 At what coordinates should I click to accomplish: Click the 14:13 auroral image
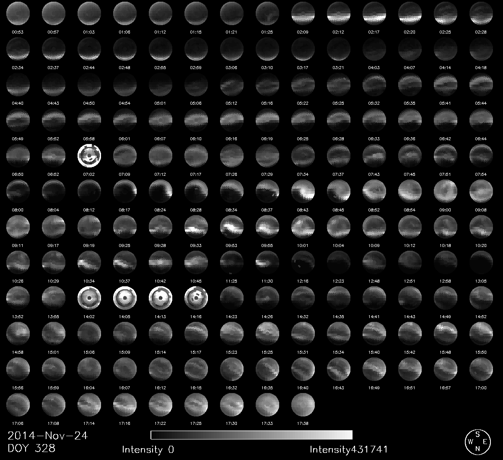(161, 297)
